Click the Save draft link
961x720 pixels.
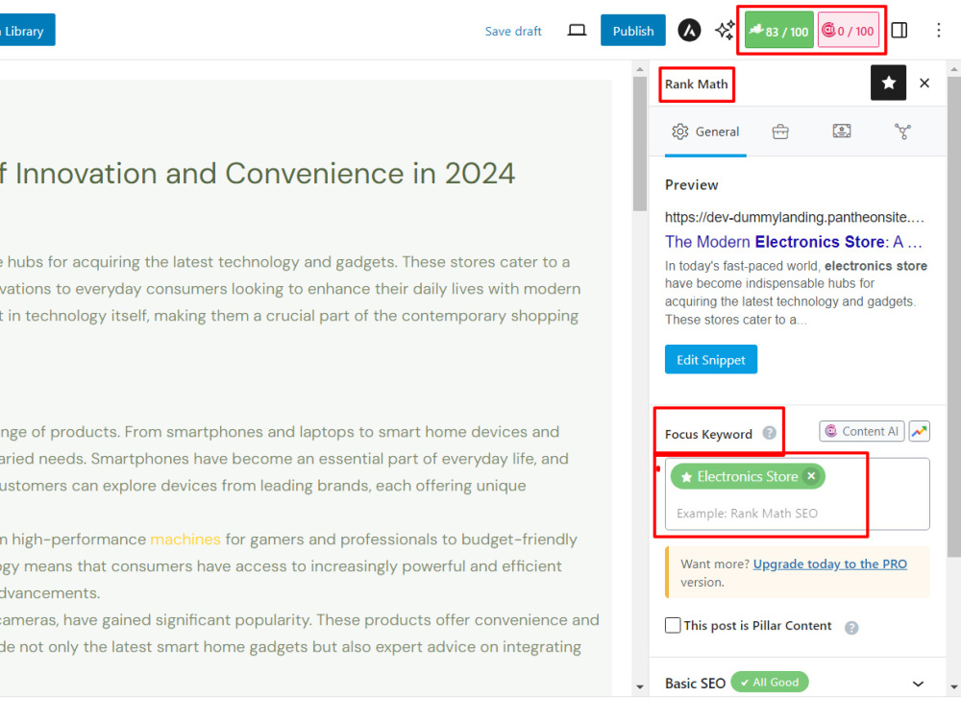(x=513, y=32)
